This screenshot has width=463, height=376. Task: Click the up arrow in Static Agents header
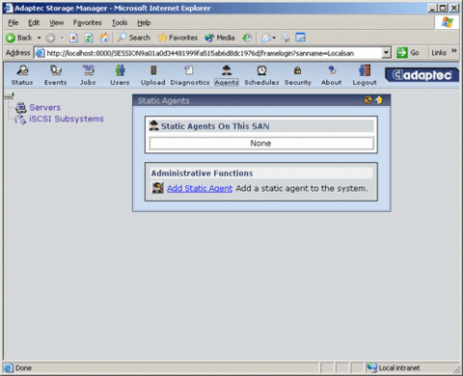click(x=380, y=100)
